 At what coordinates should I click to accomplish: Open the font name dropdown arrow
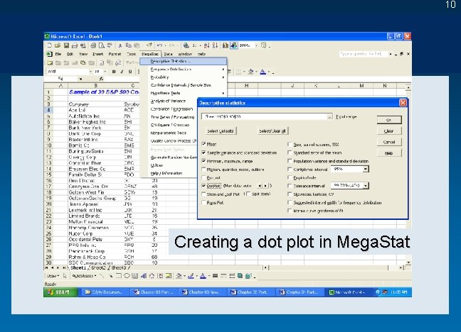(90, 72)
